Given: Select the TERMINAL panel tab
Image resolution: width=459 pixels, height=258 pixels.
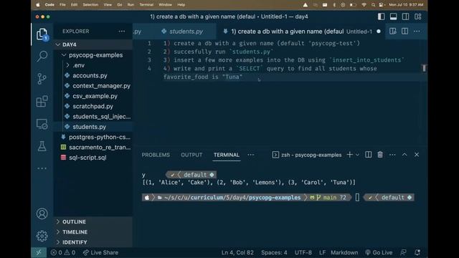Looking at the screenshot, I should click(227, 155).
